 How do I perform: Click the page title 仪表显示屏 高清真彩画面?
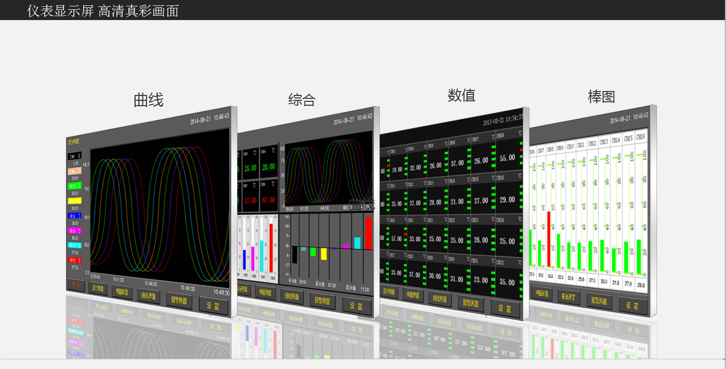[103, 11]
